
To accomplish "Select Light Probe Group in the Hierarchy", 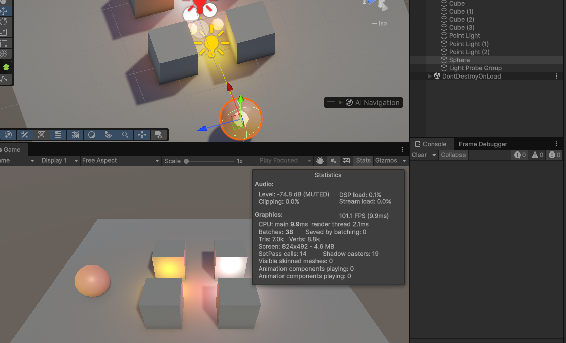I will (x=475, y=68).
